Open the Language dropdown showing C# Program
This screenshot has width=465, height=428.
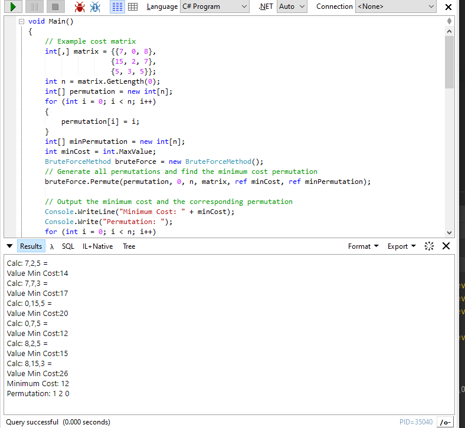coord(215,6)
